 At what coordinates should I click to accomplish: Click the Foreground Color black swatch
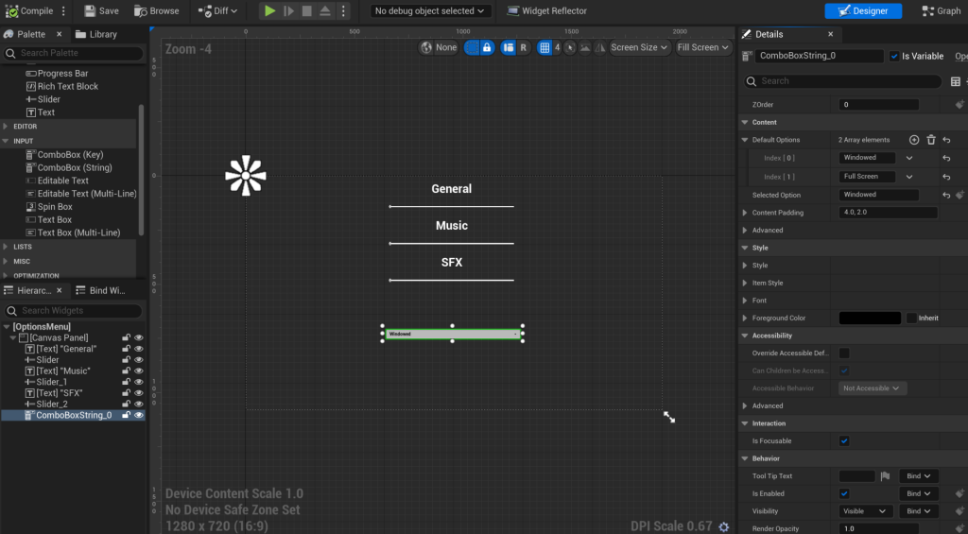coord(870,319)
